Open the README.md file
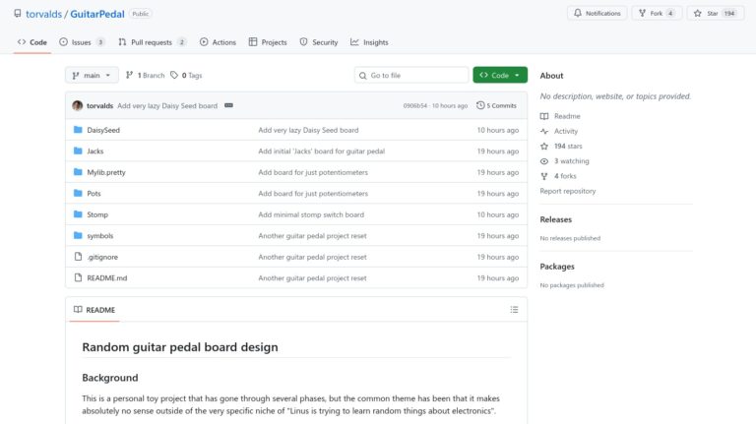756x424 pixels. 107,278
